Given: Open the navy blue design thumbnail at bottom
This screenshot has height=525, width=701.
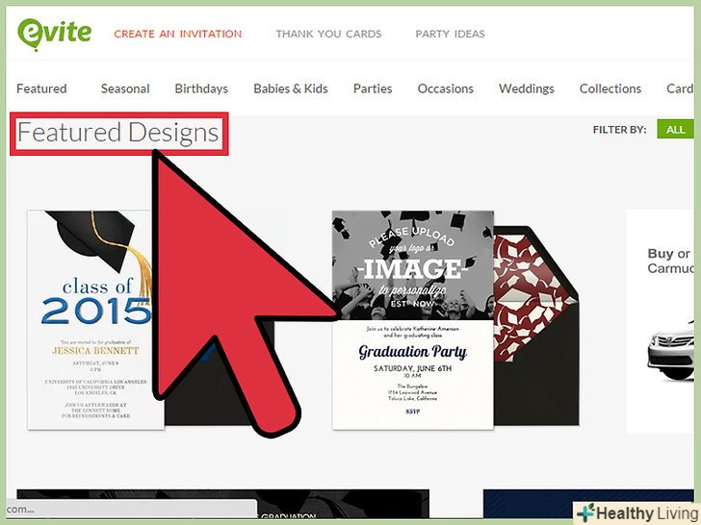Looking at the screenshot, I should 588,504.
